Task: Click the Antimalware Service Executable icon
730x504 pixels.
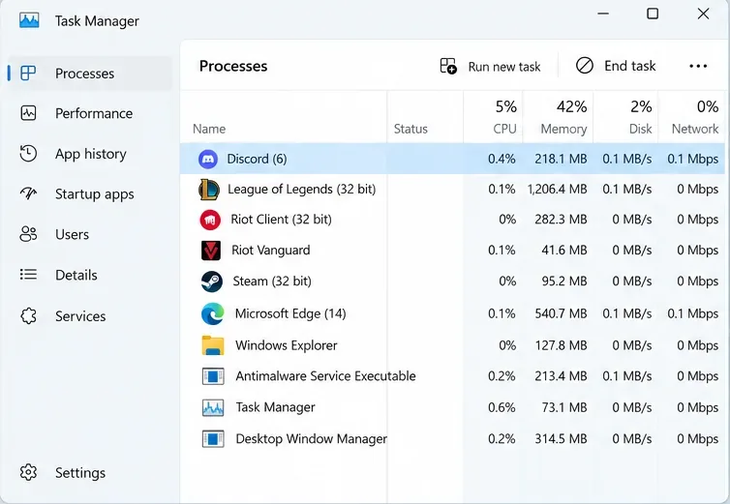Action: tap(213, 376)
